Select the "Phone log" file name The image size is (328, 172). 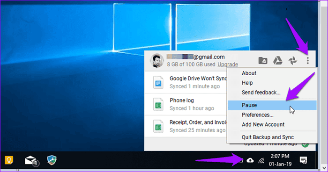(x=182, y=100)
